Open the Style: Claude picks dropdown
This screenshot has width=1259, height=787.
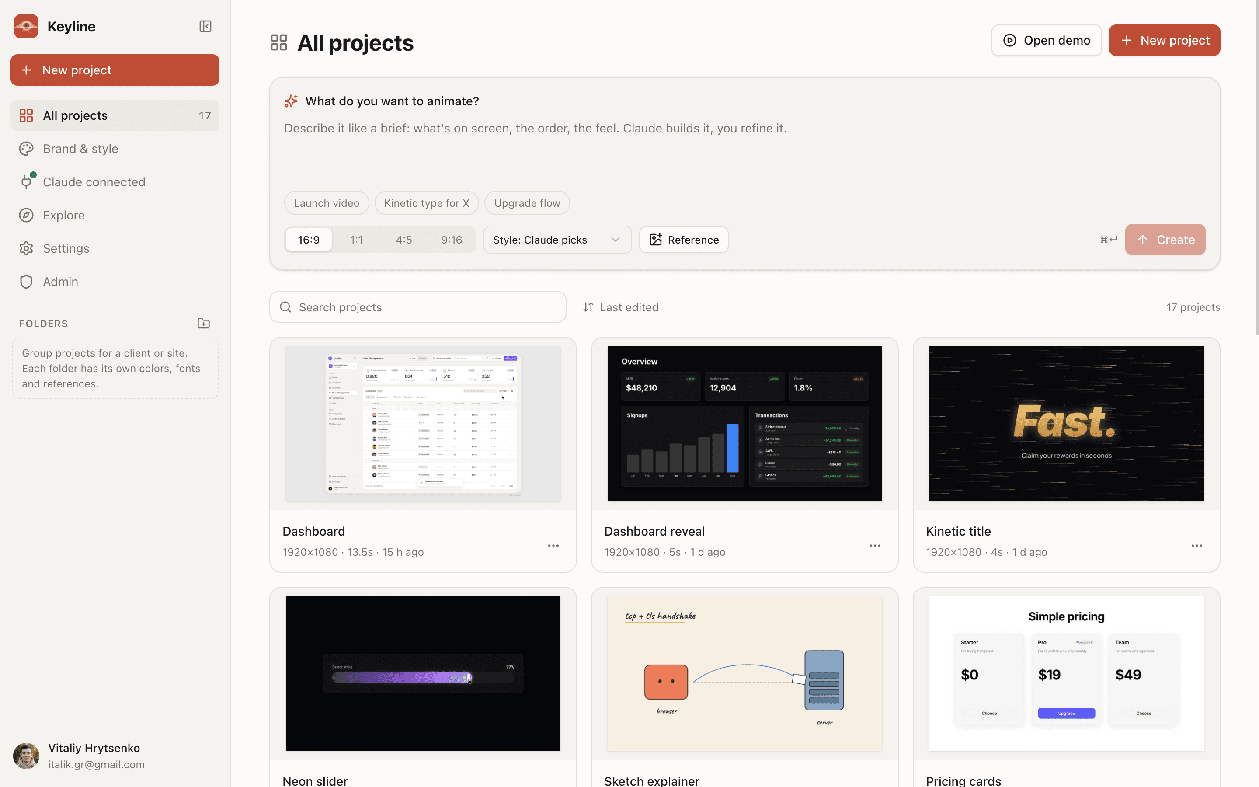tap(557, 240)
